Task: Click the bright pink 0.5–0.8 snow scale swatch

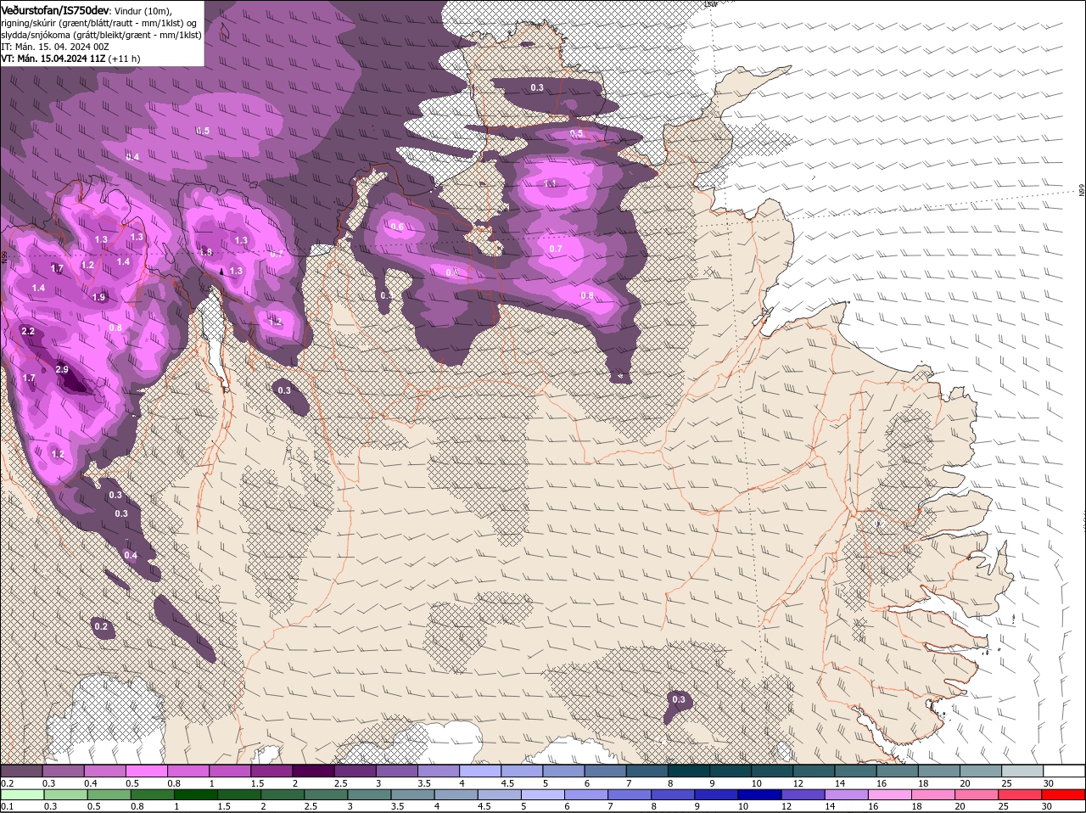Action: coord(146,771)
